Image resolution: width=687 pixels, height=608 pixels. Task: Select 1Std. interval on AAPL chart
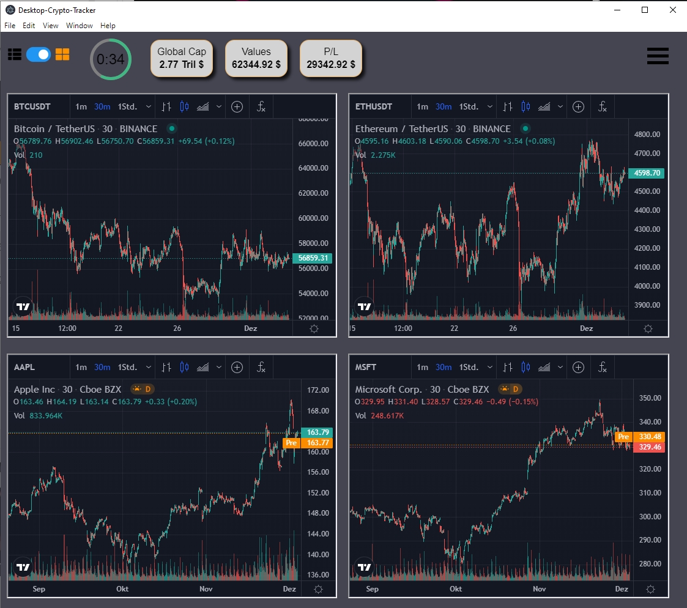(127, 367)
